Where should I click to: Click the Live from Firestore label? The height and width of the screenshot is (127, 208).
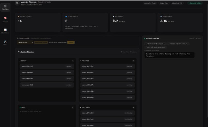coord(130,52)
